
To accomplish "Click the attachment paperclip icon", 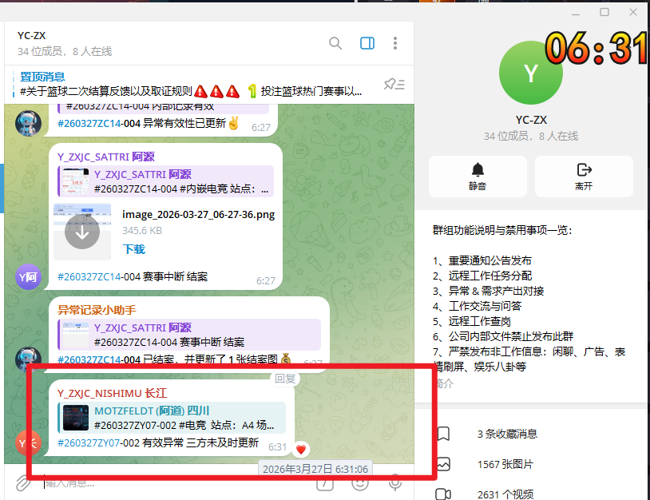I will tap(24, 483).
